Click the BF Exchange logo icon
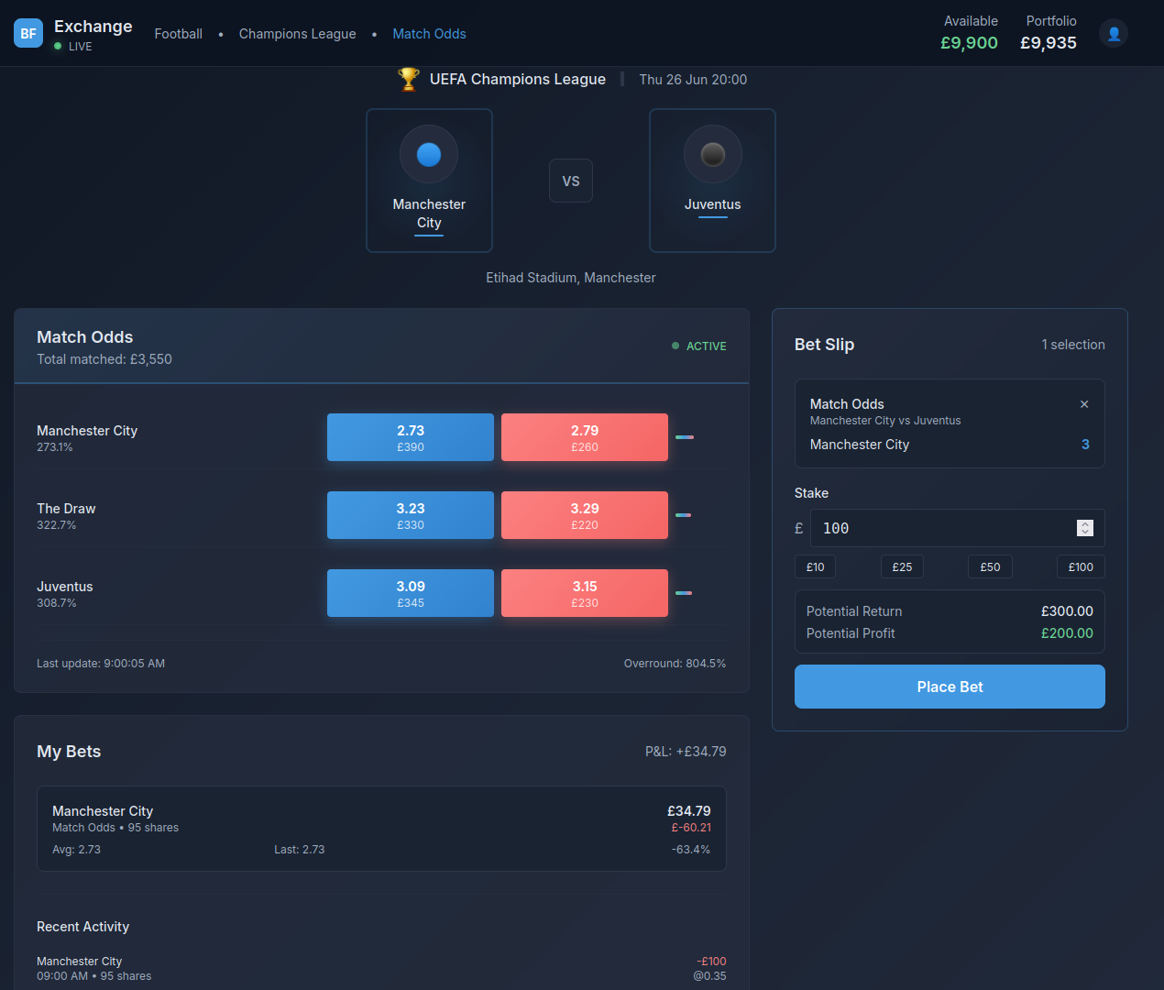 (x=28, y=34)
